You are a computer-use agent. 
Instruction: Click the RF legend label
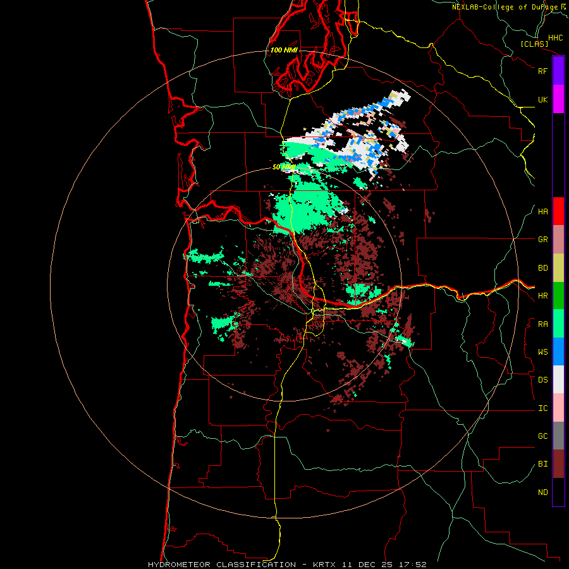[542, 71]
